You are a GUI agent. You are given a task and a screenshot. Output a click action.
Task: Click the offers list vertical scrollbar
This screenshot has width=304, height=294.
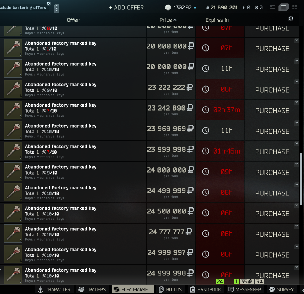(x=301, y=179)
